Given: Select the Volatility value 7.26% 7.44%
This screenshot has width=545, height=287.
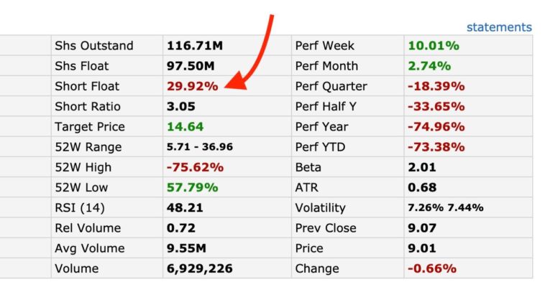Looking at the screenshot, I should pos(445,208).
